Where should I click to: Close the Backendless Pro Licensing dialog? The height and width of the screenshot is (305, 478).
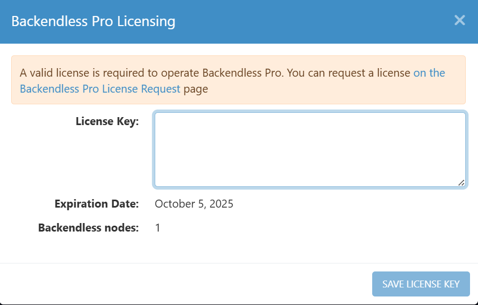point(459,21)
